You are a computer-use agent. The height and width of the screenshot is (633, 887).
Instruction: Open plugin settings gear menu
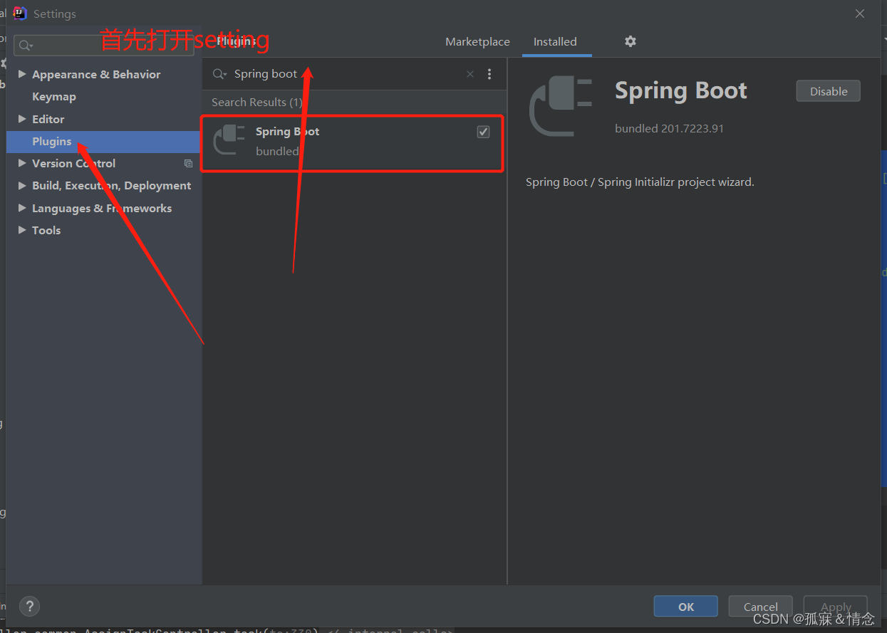630,41
